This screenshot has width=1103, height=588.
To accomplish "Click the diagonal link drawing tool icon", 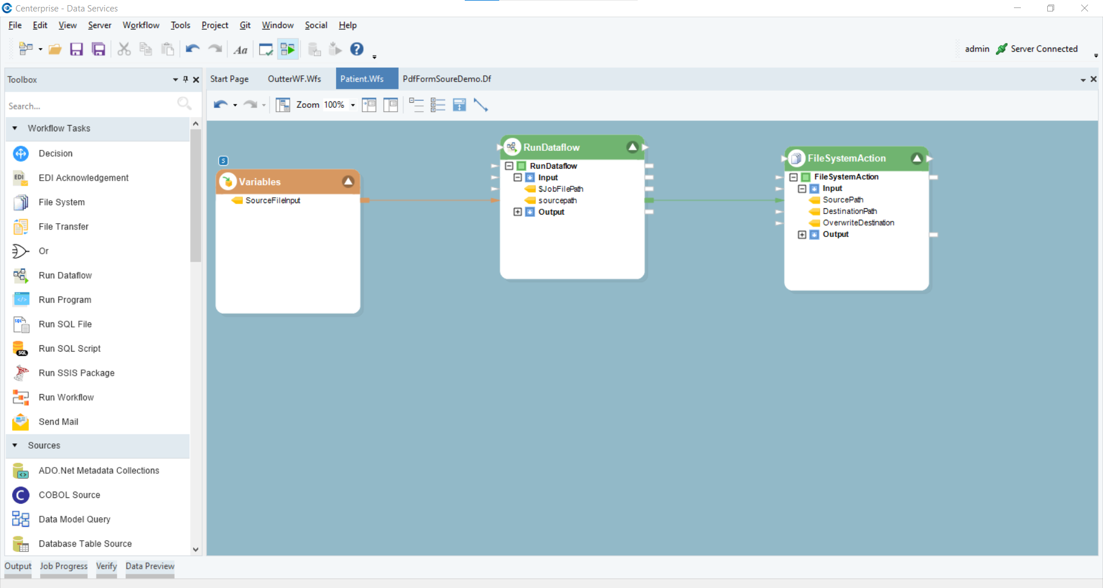I will 481,105.
